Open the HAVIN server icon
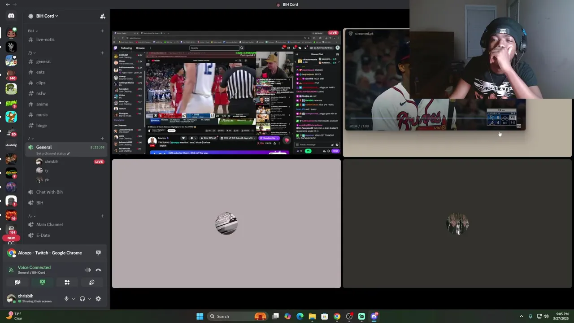574x323 pixels. pos(11,103)
